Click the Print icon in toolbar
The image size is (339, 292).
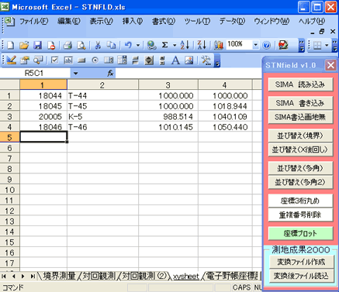(x=67, y=46)
